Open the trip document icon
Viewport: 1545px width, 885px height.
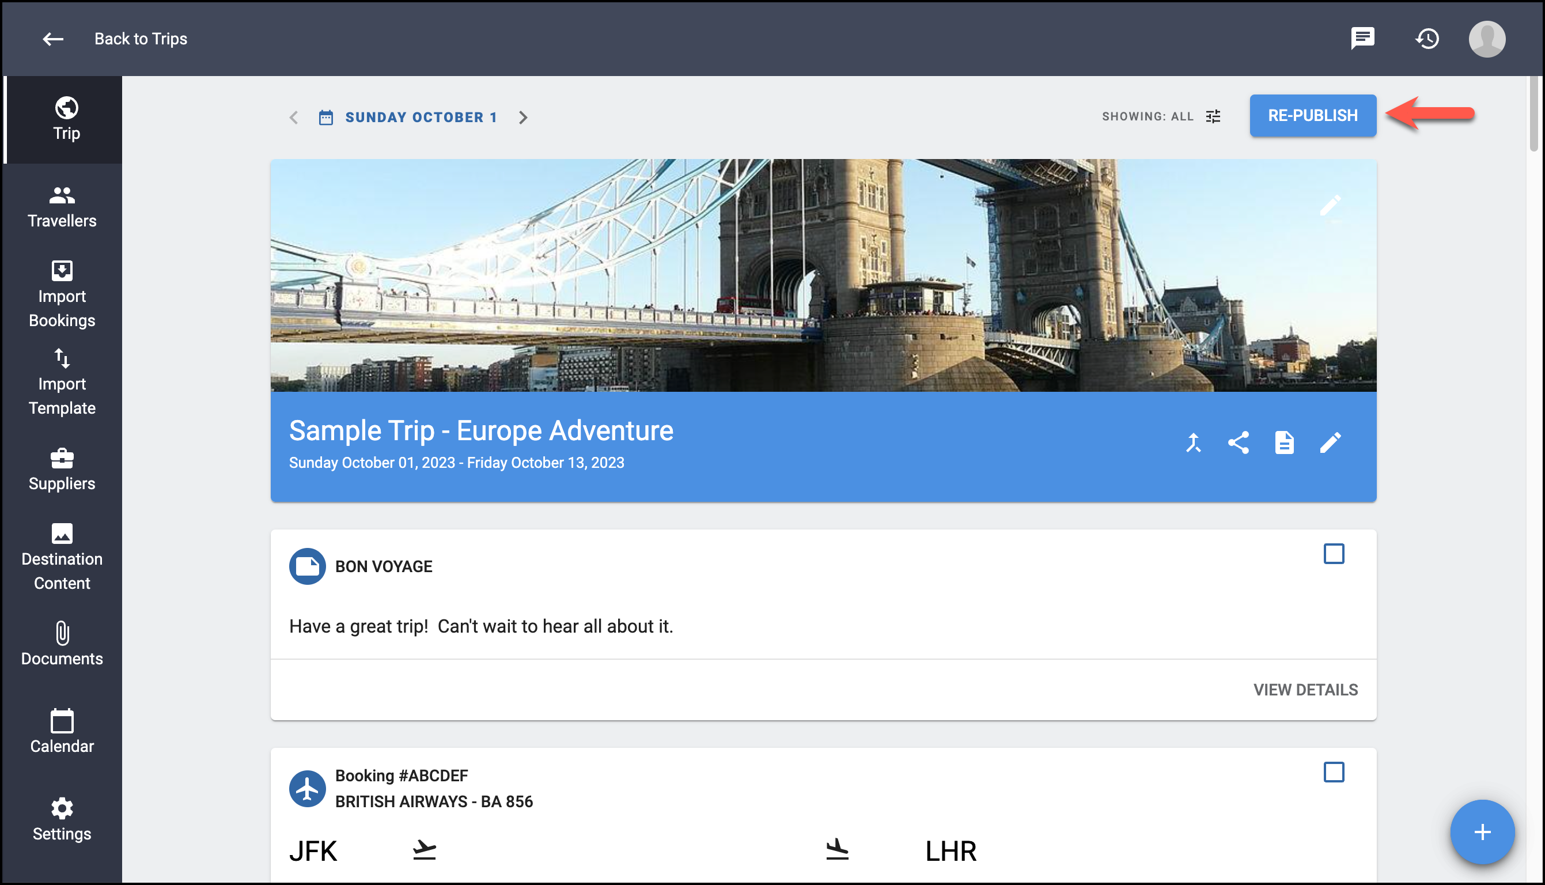(x=1283, y=442)
